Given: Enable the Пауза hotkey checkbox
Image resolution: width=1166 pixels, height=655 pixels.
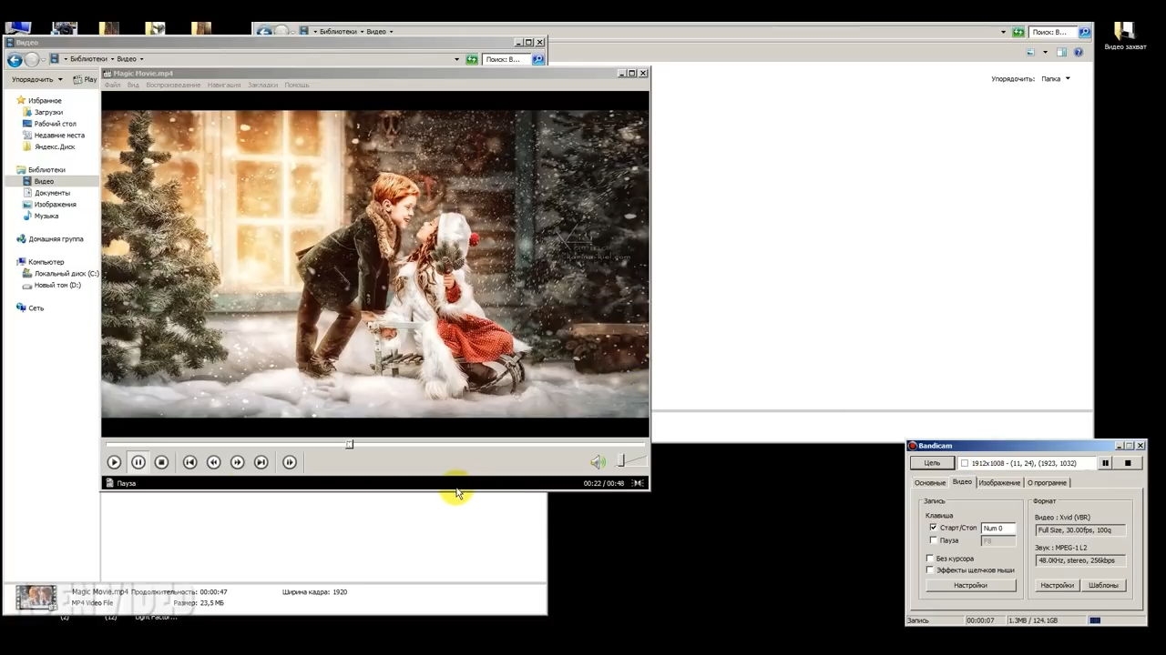Looking at the screenshot, I should coord(933,540).
